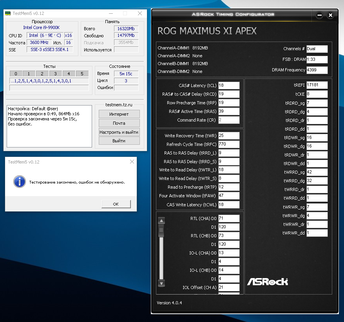Click the tREFI value field
The height and width of the screenshot is (322, 344).
[317, 85]
